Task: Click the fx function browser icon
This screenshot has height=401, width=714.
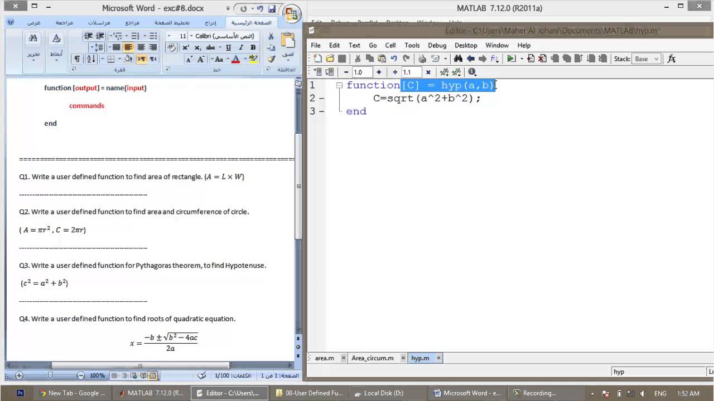Action: [x=672, y=58]
